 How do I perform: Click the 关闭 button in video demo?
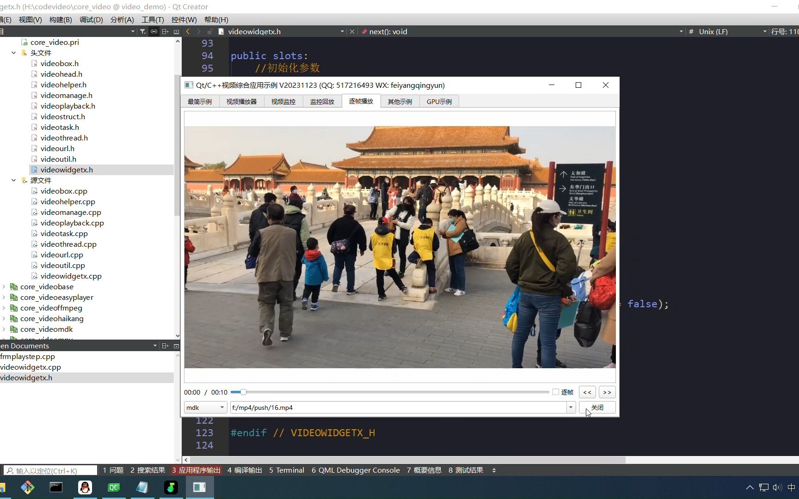[x=597, y=408]
